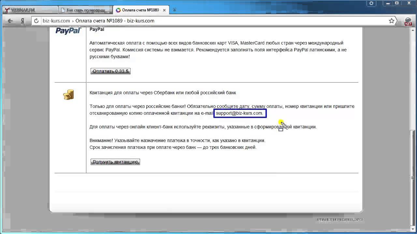Viewport: 417px width, 234px height.
Task: Open the extension icon with +27 badge
Action: [x=408, y=21]
